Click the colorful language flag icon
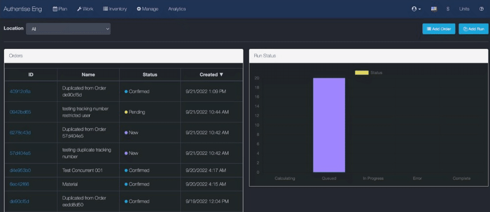Screen dimensions: 490x212 (434, 9)
